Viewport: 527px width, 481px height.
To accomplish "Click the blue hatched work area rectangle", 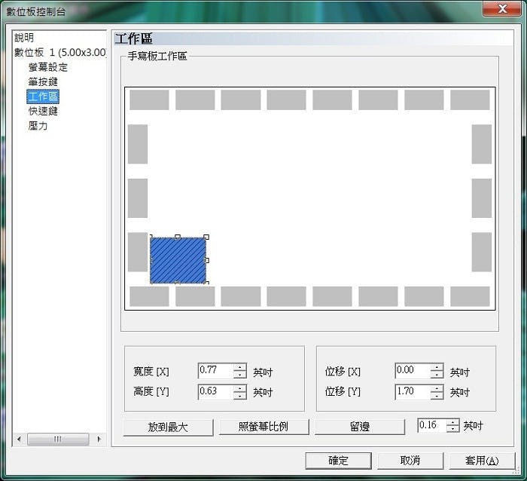I will 178,260.
